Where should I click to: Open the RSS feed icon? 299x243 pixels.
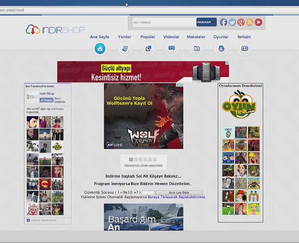(x=250, y=22)
